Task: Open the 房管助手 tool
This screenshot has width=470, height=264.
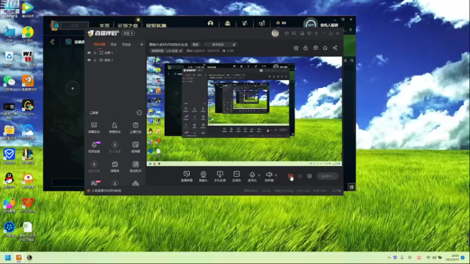Action: [115, 127]
